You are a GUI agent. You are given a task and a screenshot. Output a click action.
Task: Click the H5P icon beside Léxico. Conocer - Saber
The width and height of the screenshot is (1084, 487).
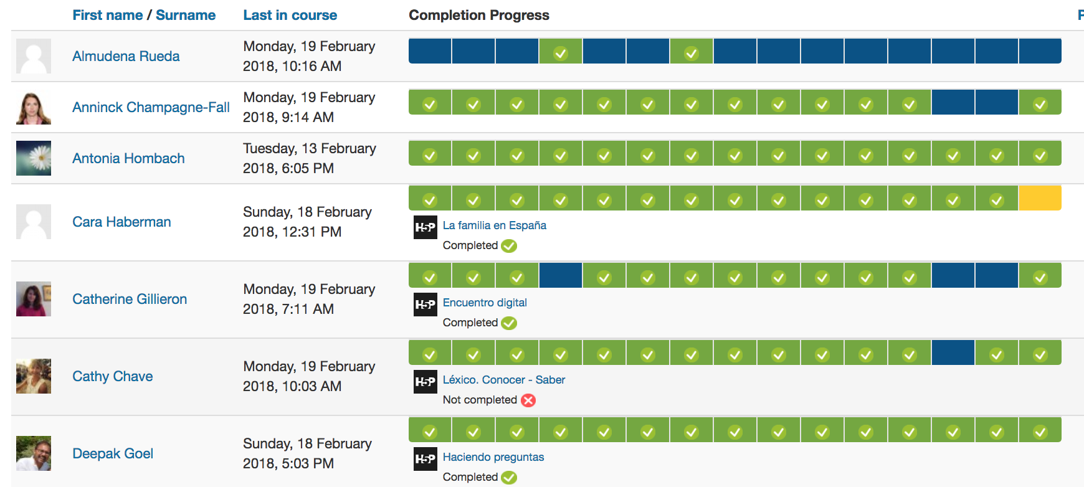(x=426, y=382)
